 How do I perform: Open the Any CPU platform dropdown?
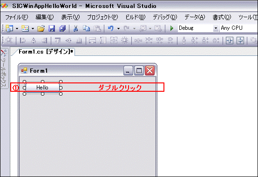point(238,28)
